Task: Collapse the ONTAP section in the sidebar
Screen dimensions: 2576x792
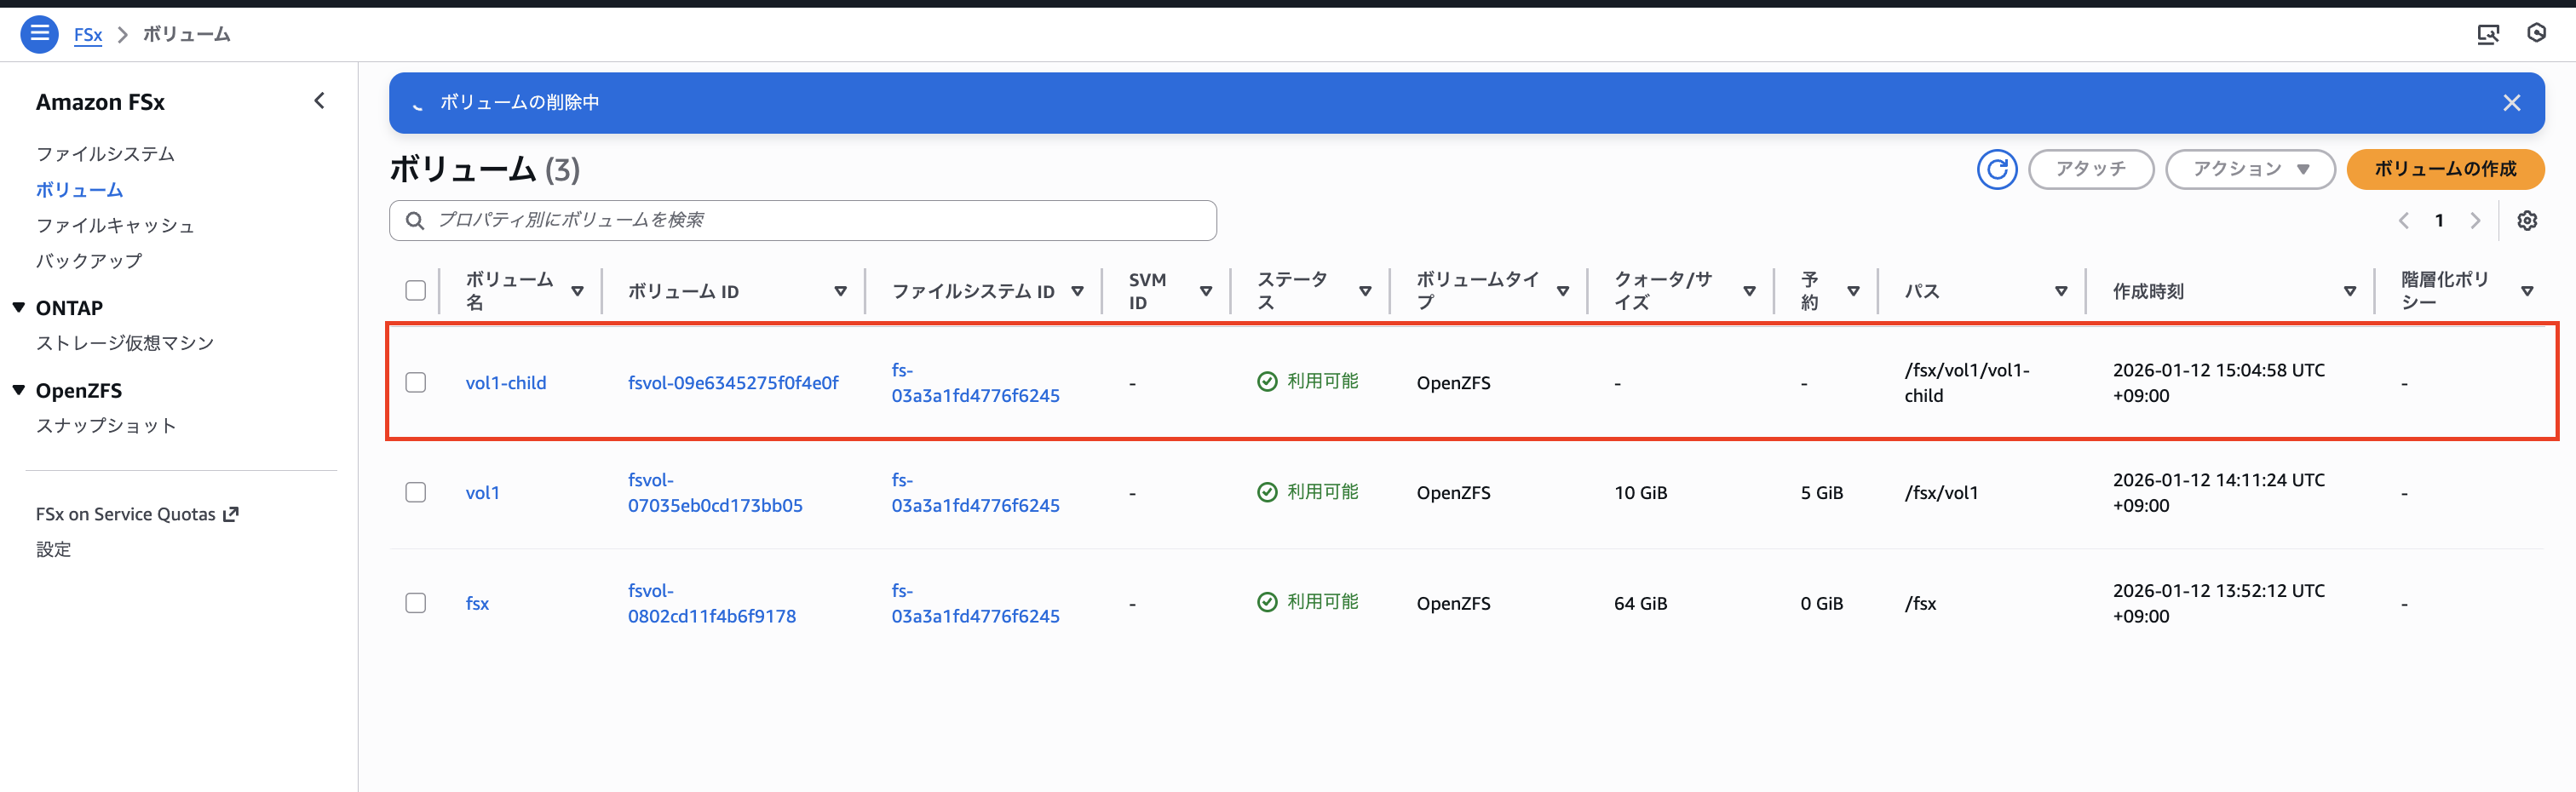Action: [18, 307]
